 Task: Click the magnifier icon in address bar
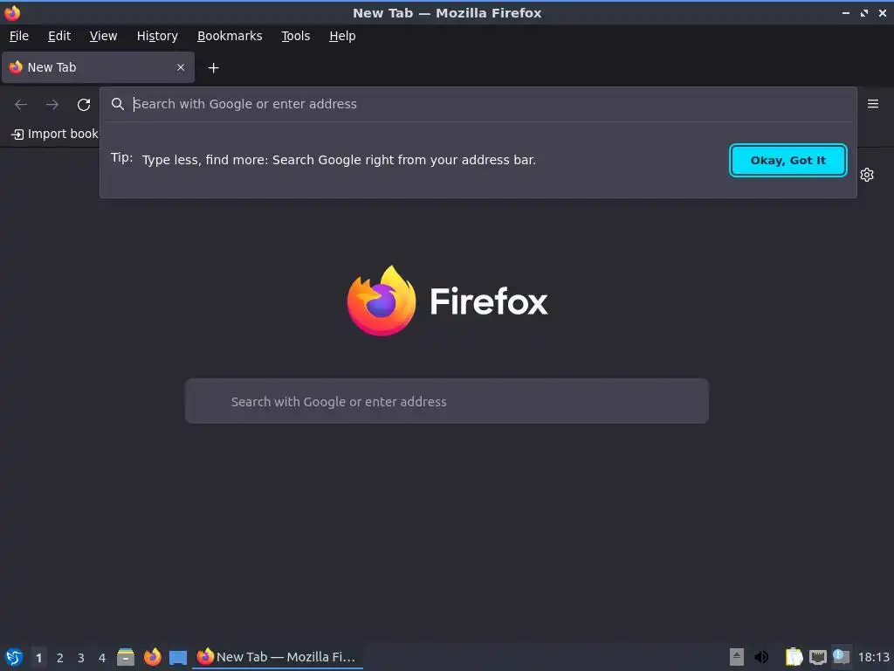118,104
